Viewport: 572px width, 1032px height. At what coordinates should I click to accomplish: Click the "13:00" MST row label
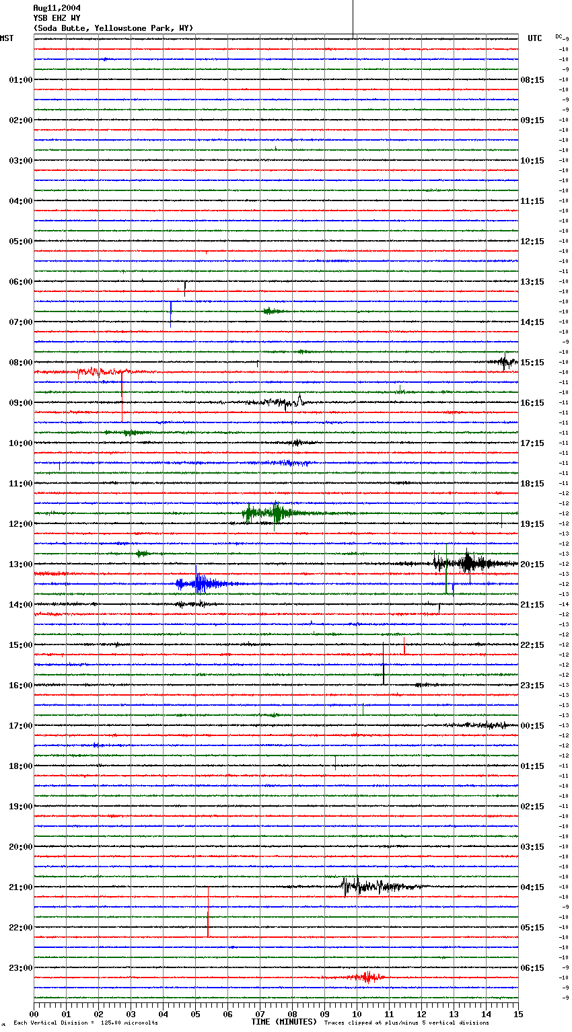[x=21, y=564]
